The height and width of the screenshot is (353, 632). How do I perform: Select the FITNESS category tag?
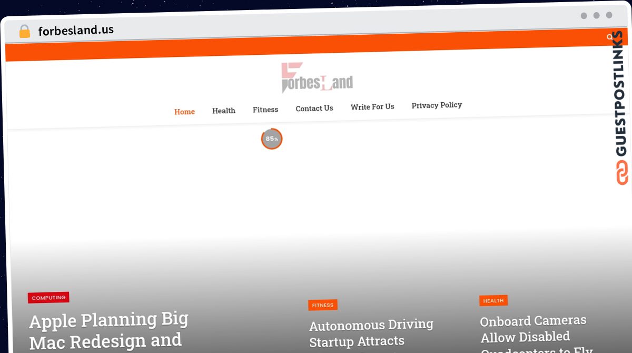(323, 305)
